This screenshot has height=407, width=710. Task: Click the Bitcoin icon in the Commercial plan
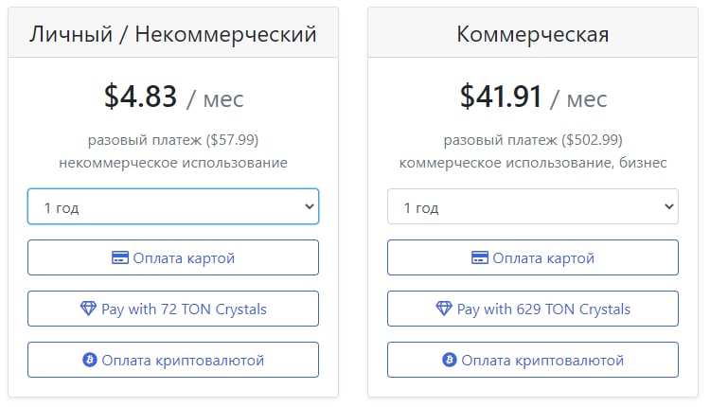coord(449,360)
